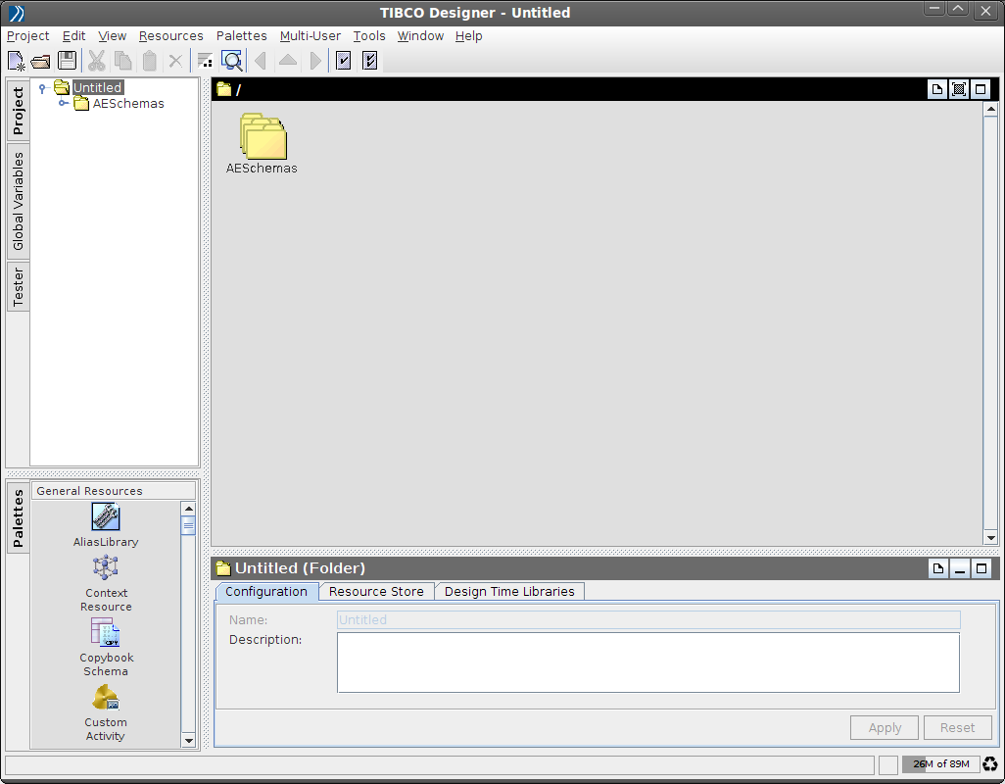Open the Global Variables side tab
Viewport: 1005px width, 784px height.
[x=19, y=201]
